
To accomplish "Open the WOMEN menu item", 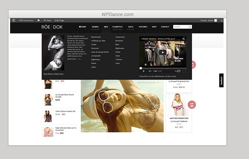I will [95, 27].
